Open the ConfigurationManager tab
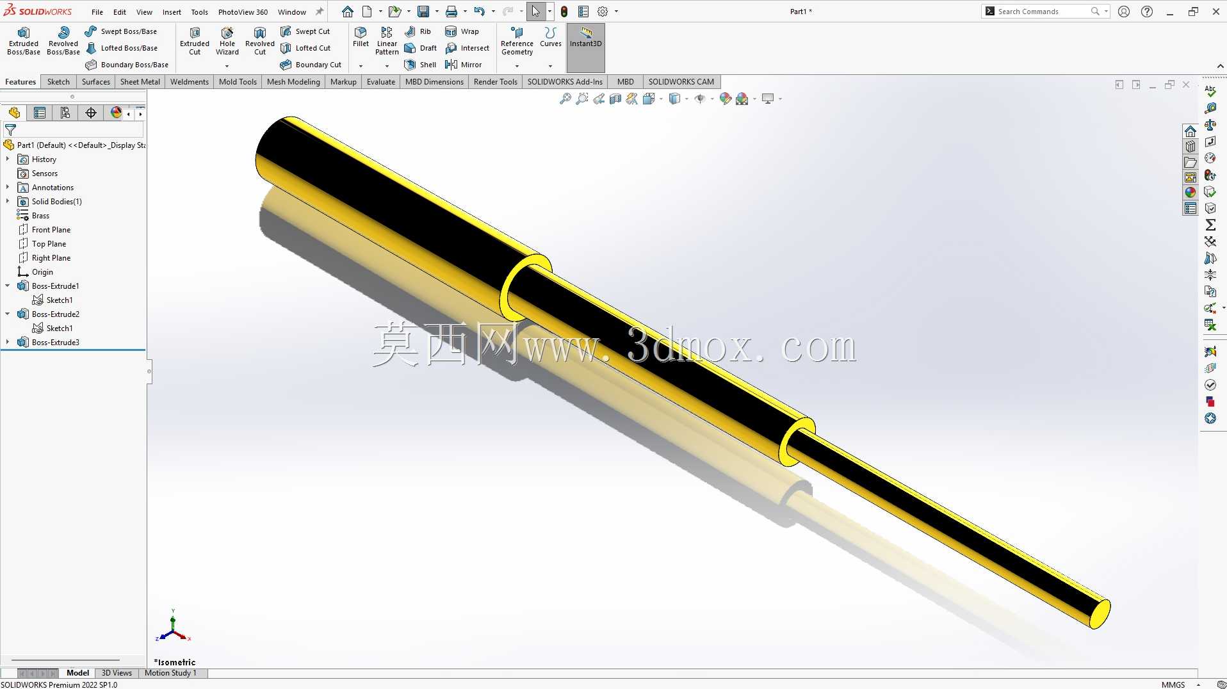This screenshot has width=1227, height=689. (65, 113)
